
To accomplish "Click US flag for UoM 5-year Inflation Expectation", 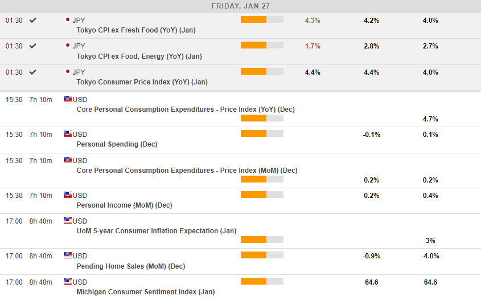I will click(x=68, y=221).
